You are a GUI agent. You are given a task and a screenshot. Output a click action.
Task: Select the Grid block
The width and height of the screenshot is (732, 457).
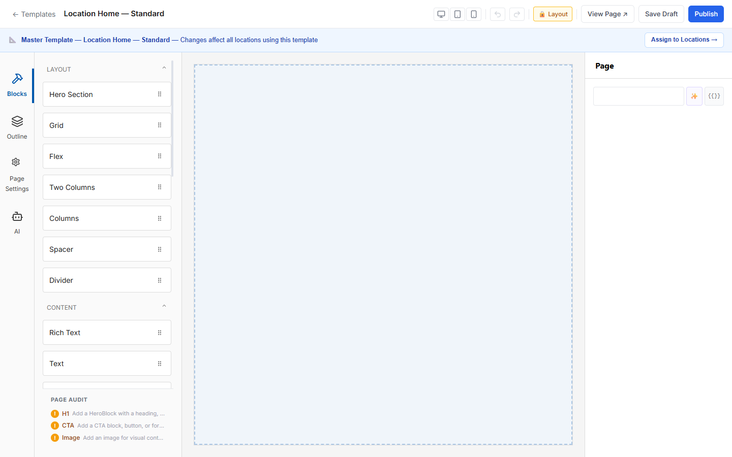coord(107,125)
